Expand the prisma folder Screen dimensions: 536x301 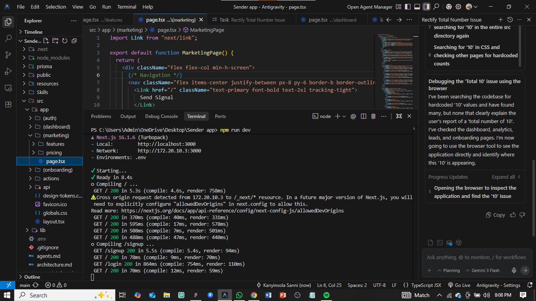pyautogui.click(x=50, y=66)
